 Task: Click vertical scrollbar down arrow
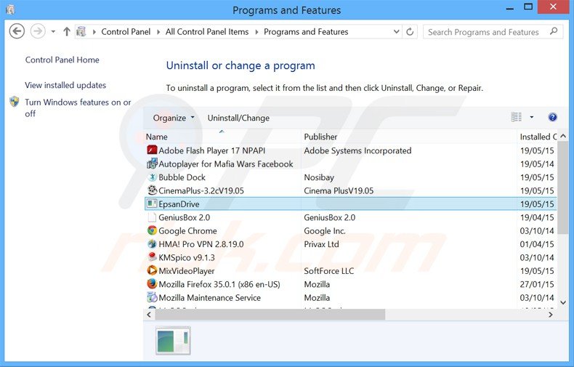coord(563,302)
